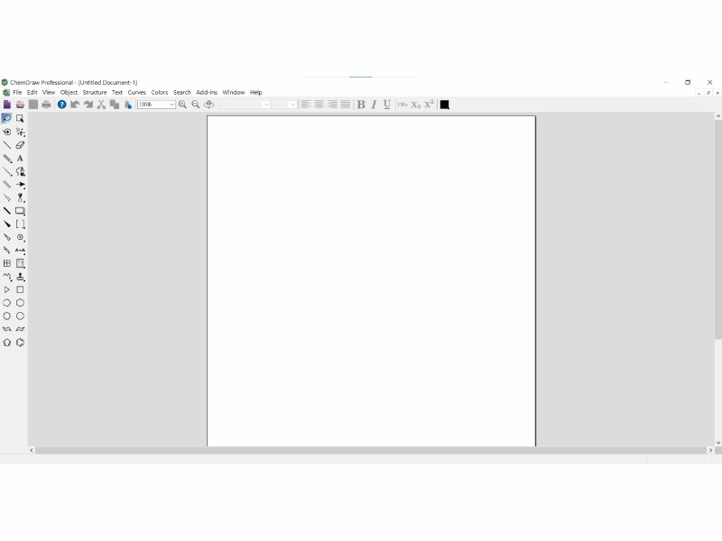Open the font name dropdown
Image resolution: width=722 pixels, height=541 pixels.
coord(265,105)
